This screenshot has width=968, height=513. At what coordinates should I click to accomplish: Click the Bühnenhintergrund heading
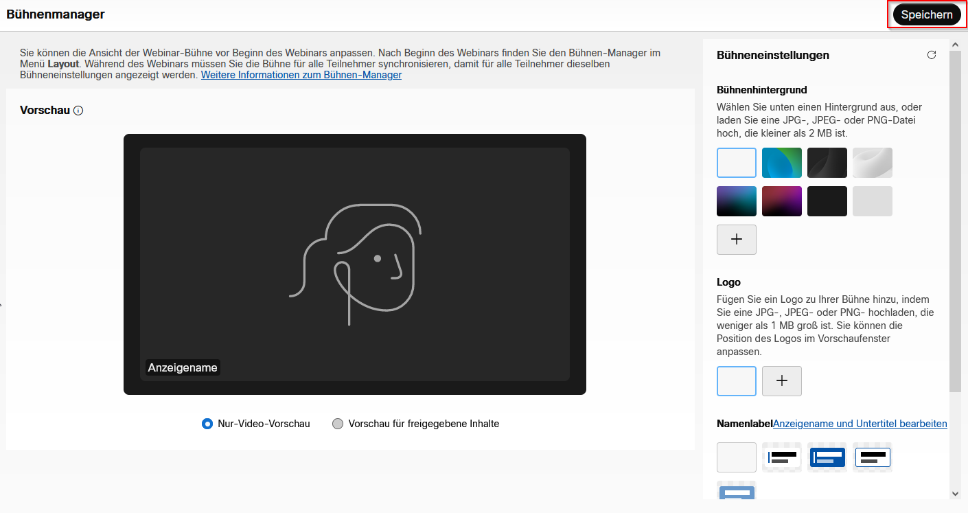pos(762,90)
